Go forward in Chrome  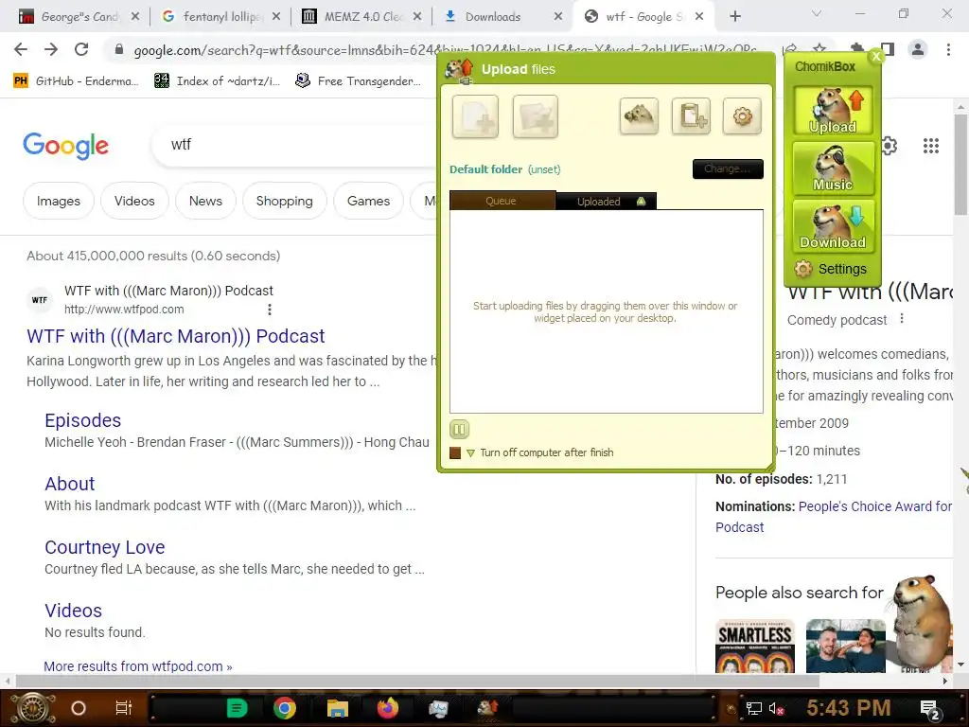[x=51, y=49]
